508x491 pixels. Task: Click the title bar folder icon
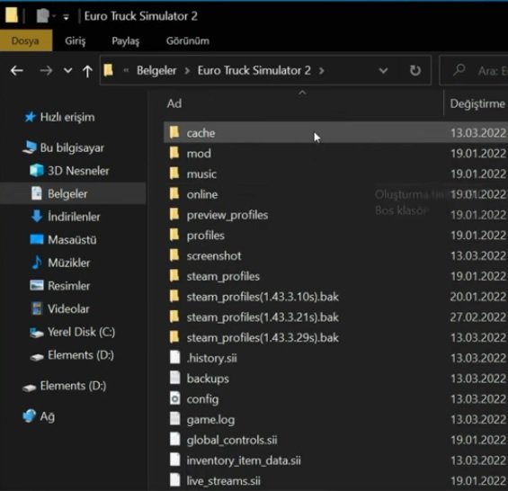pyautogui.click(x=12, y=15)
